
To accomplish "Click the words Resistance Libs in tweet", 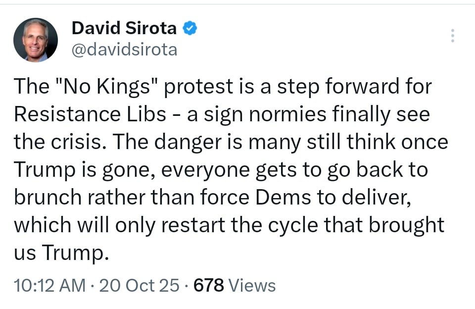I will click(x=90, y=114).
